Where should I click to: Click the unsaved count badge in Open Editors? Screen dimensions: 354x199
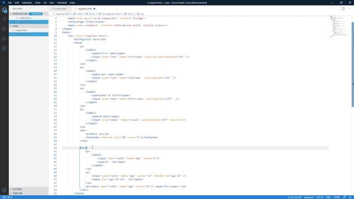point(35,14)
